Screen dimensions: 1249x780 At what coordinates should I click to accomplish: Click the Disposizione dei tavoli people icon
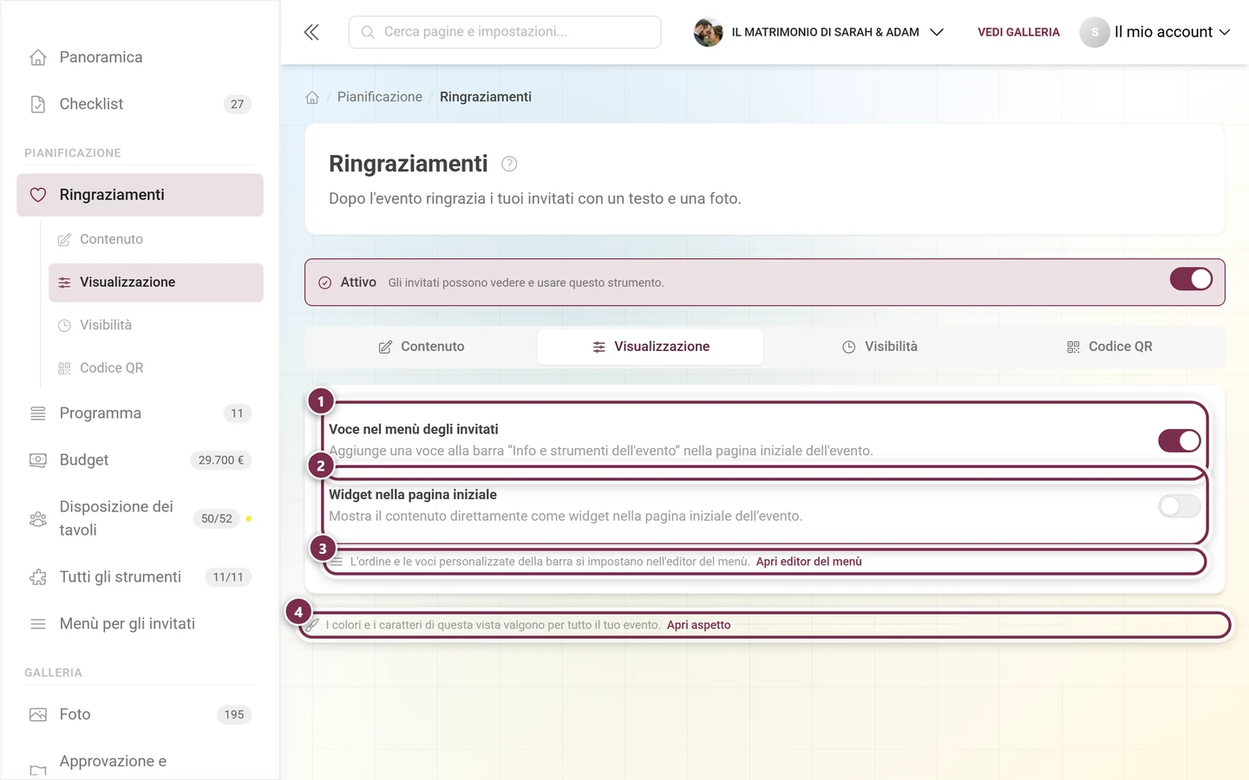pos(38,518)
